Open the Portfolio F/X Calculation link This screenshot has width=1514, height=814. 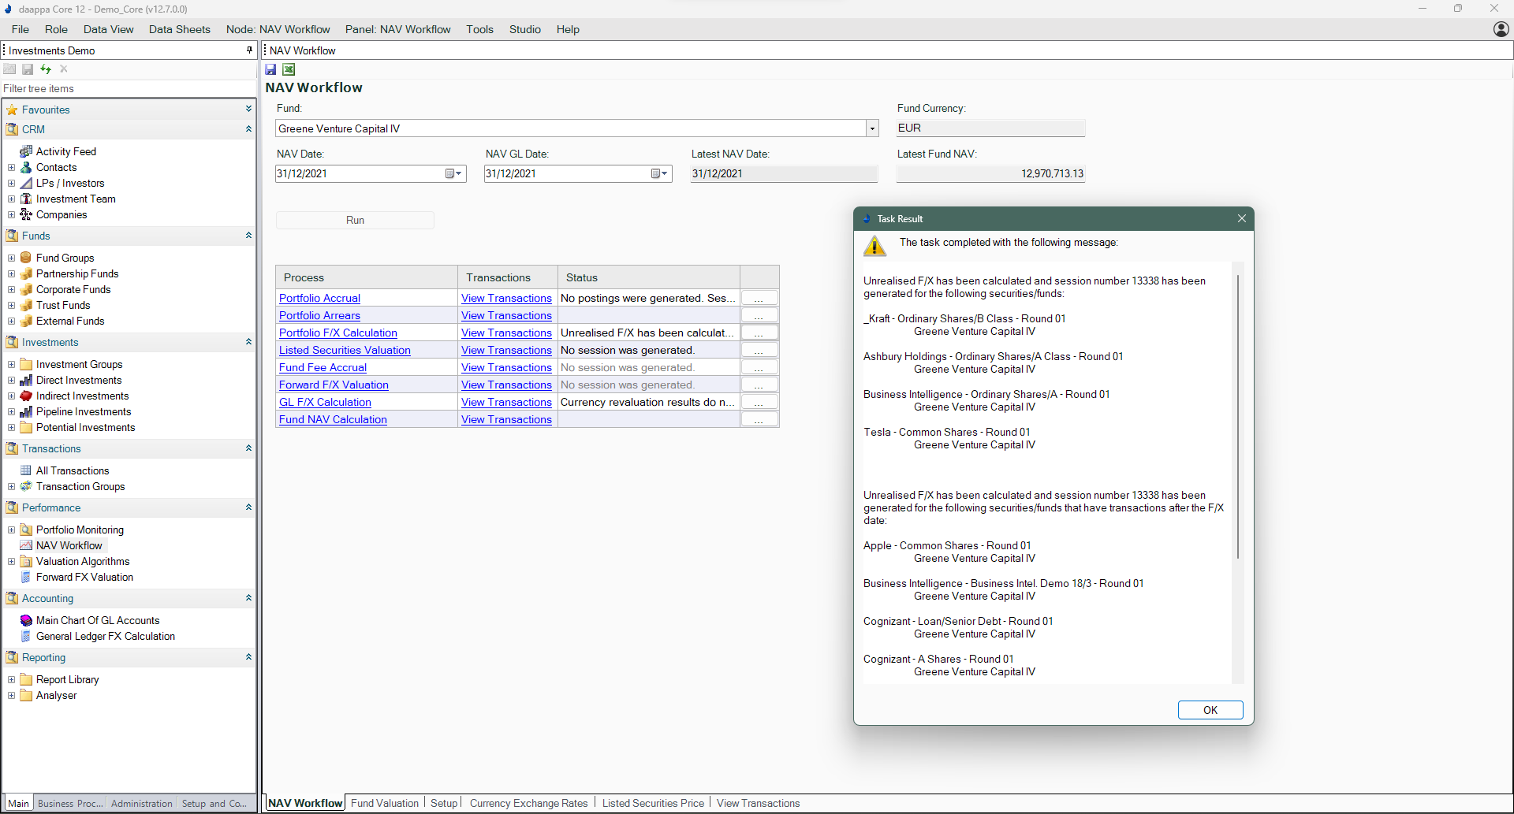[338, 333]
